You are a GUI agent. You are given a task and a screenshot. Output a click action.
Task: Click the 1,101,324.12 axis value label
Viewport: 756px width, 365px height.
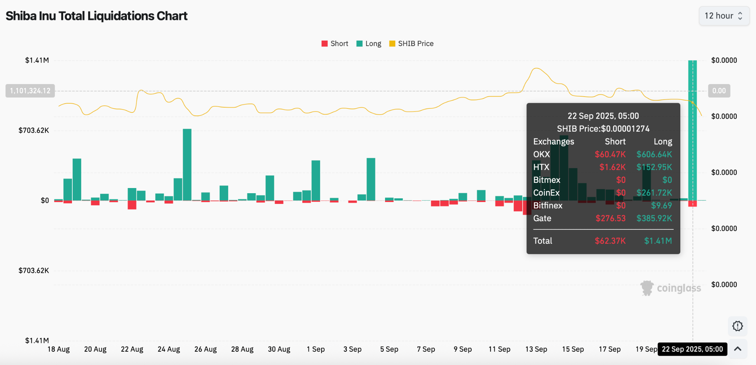30,91
